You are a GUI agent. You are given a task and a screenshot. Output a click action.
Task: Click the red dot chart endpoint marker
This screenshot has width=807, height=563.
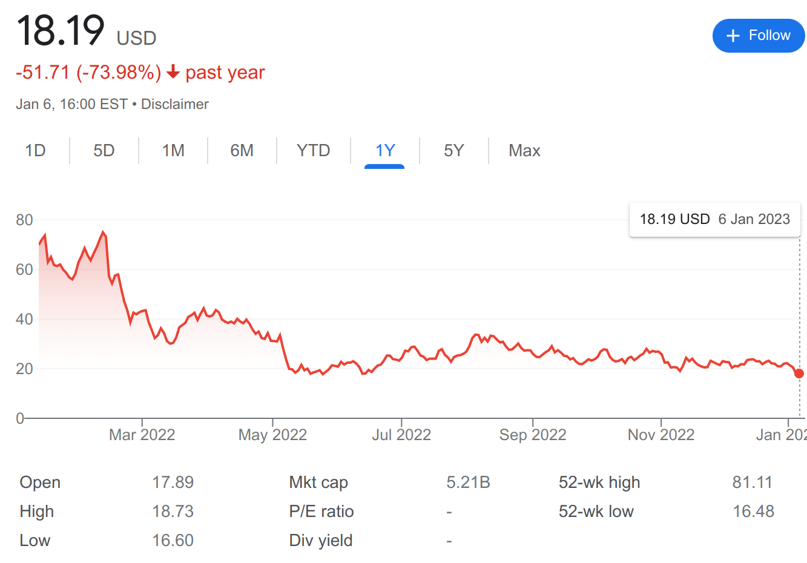[799, 374]
